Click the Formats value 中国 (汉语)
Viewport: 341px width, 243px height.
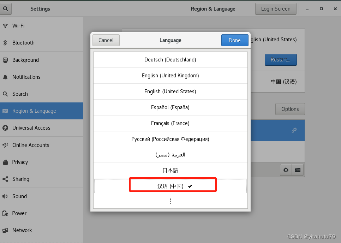click(x=283, y=82)
